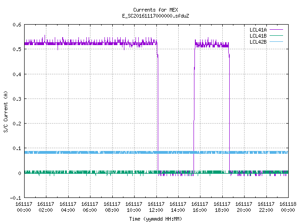Click the 161117 18:00 x-axis tick label
The image size is (297, 223).
pyautogui.click(x=222, y=207)
